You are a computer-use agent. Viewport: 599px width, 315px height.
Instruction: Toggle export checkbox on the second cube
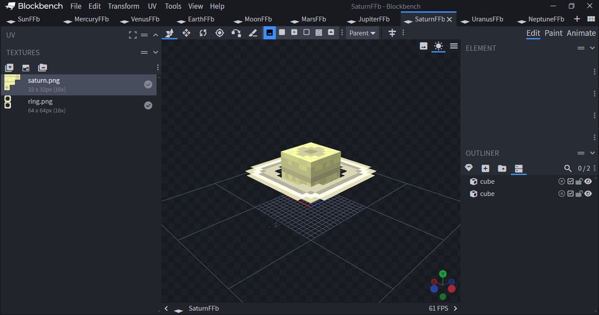coord(570,194)
